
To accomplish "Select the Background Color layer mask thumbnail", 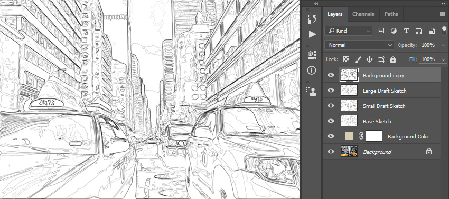I will (374, 136).
